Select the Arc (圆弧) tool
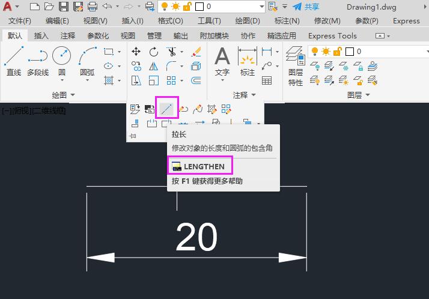Image resolution: width=429 pixels, height=299 pixels. (x=88, y=61)
